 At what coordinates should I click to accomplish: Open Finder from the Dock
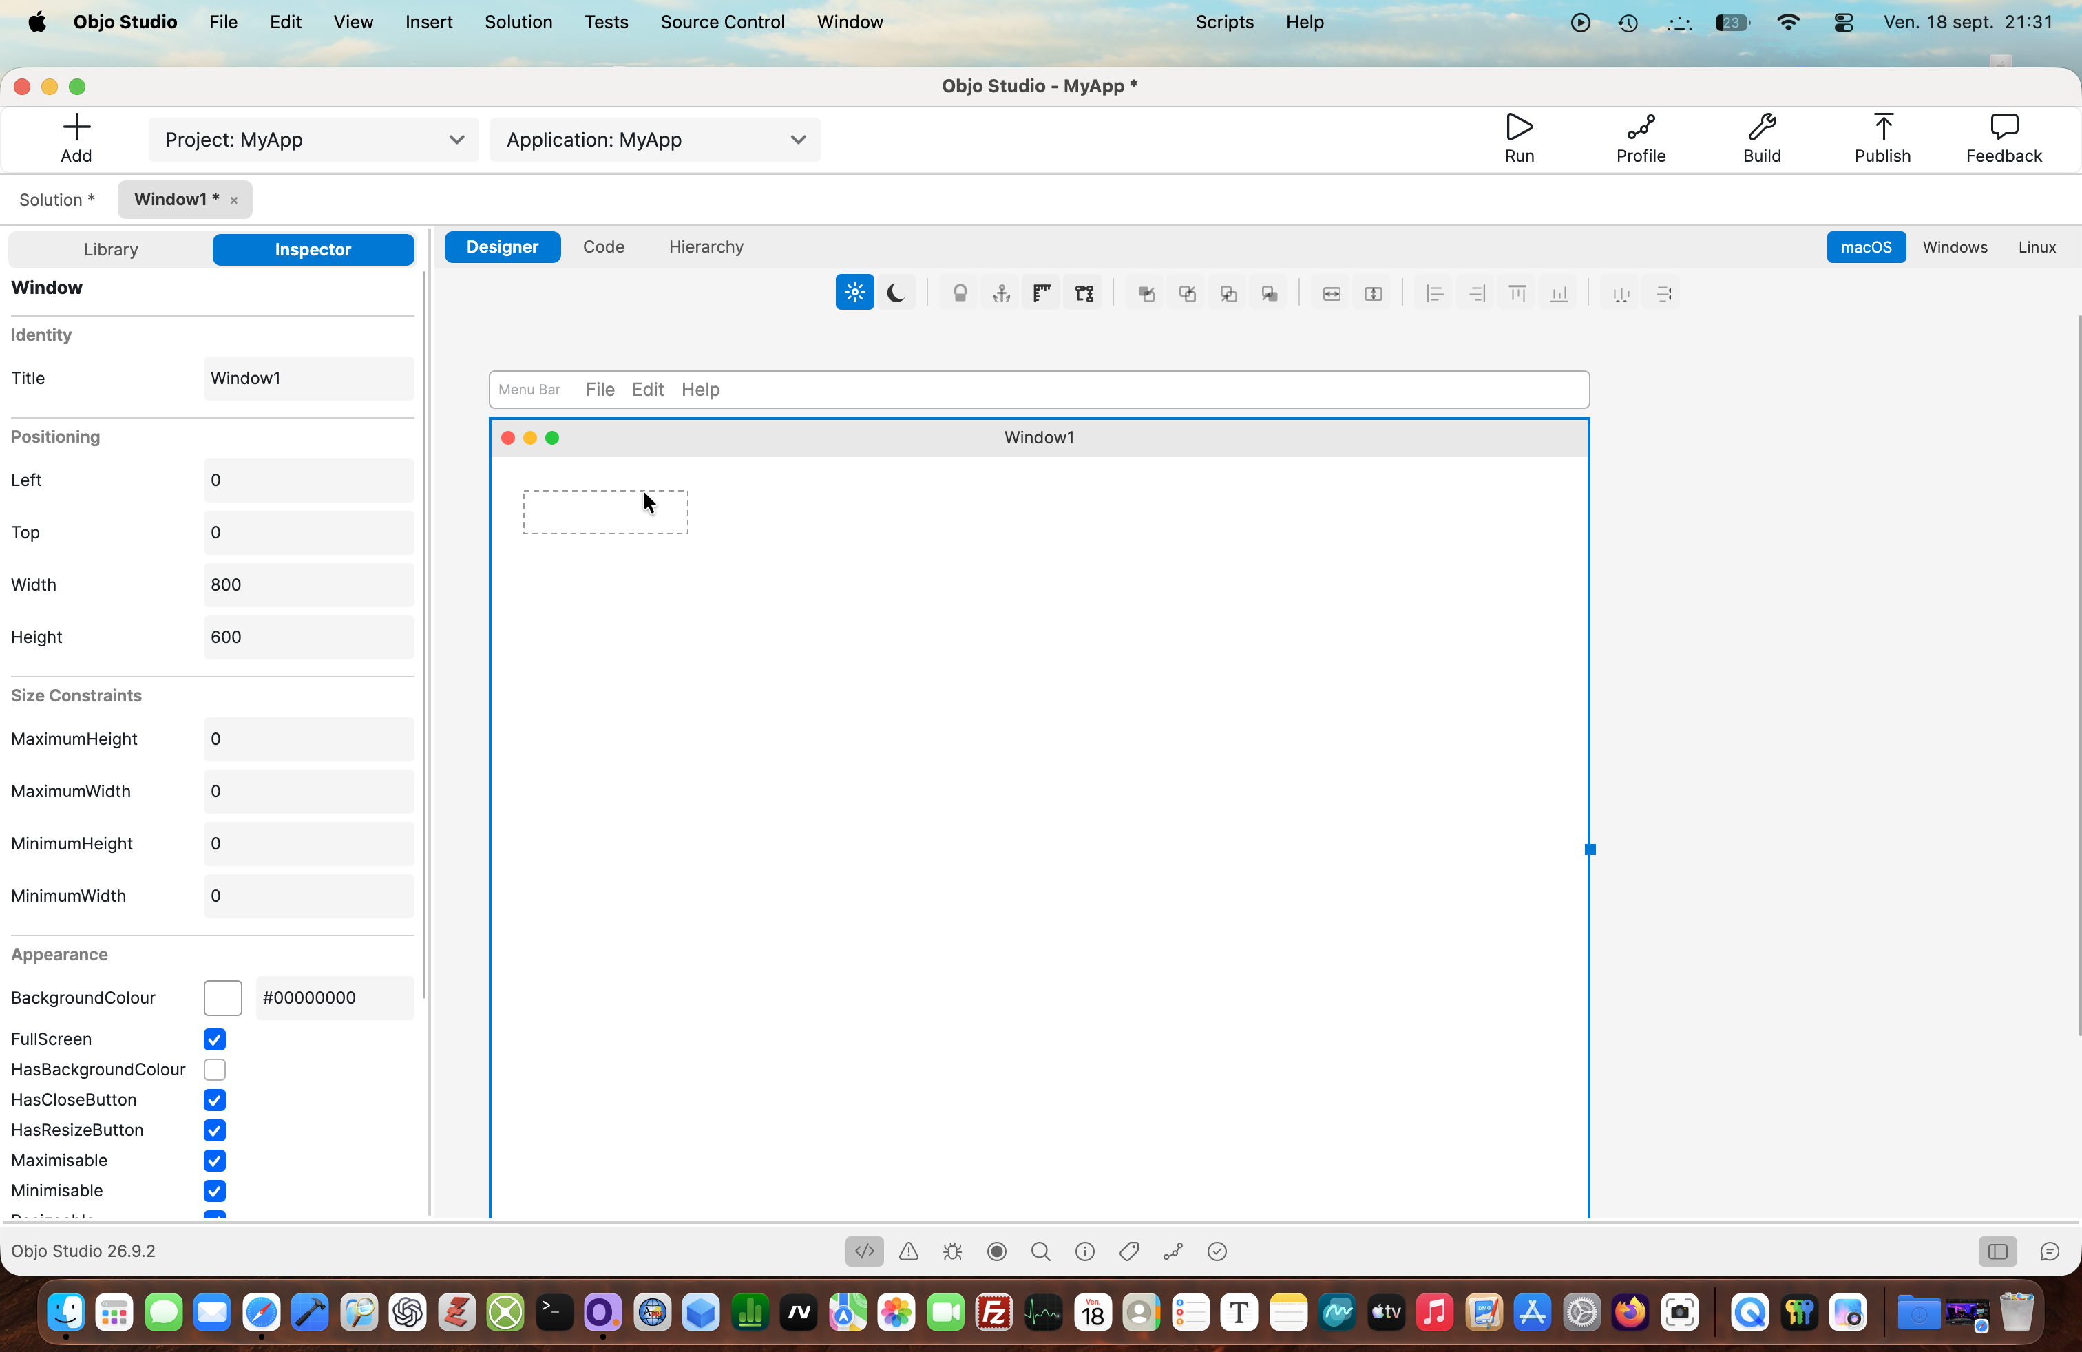(67, 1313)
